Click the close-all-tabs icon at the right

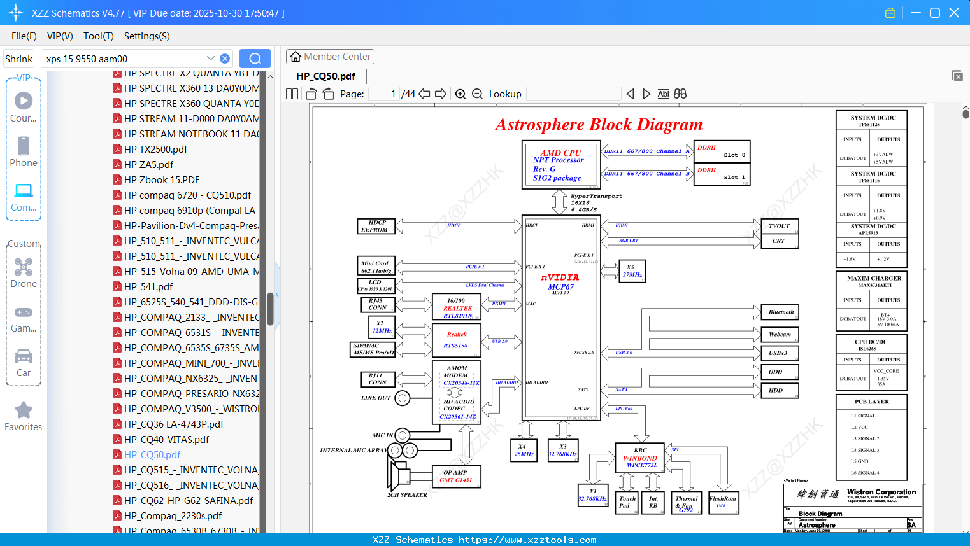click(957, 76)
